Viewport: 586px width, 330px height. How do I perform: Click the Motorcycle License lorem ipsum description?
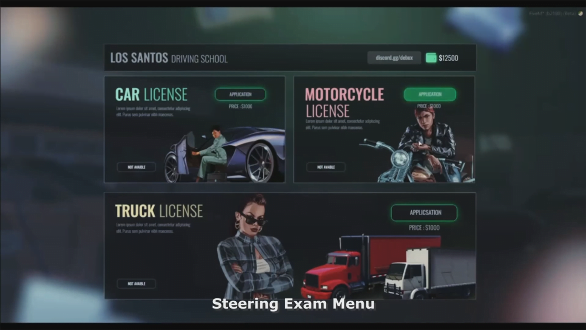coord(343,124)
